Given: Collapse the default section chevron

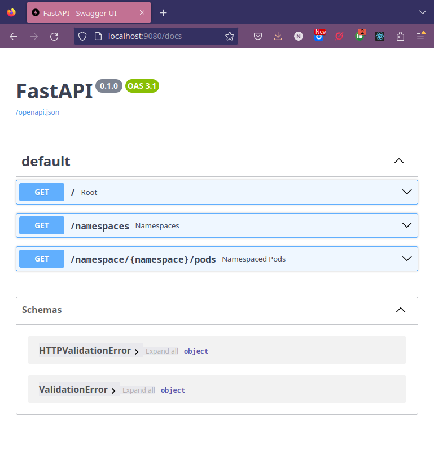Looking at the screenshot, I should (x=399, y=161).
